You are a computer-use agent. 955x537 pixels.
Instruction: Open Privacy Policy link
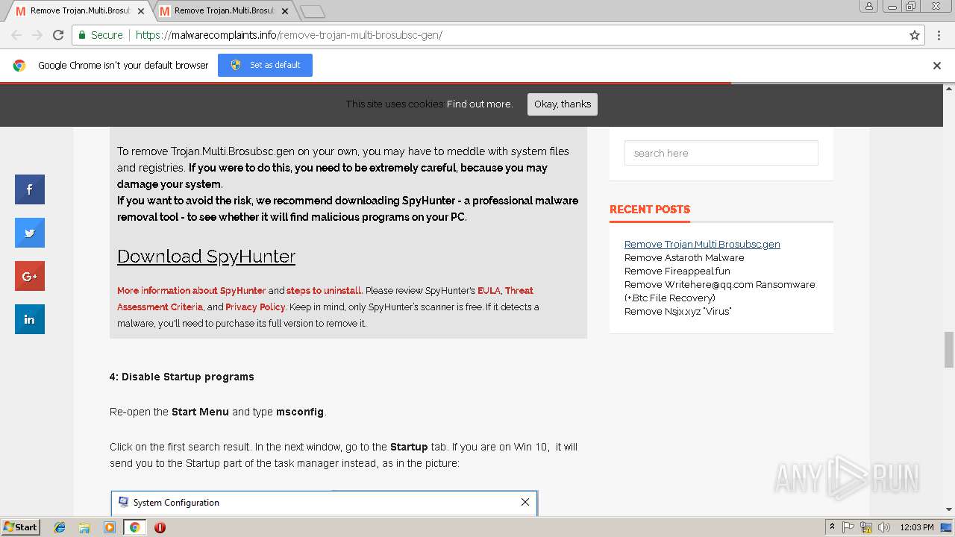[x=255, y=307]
